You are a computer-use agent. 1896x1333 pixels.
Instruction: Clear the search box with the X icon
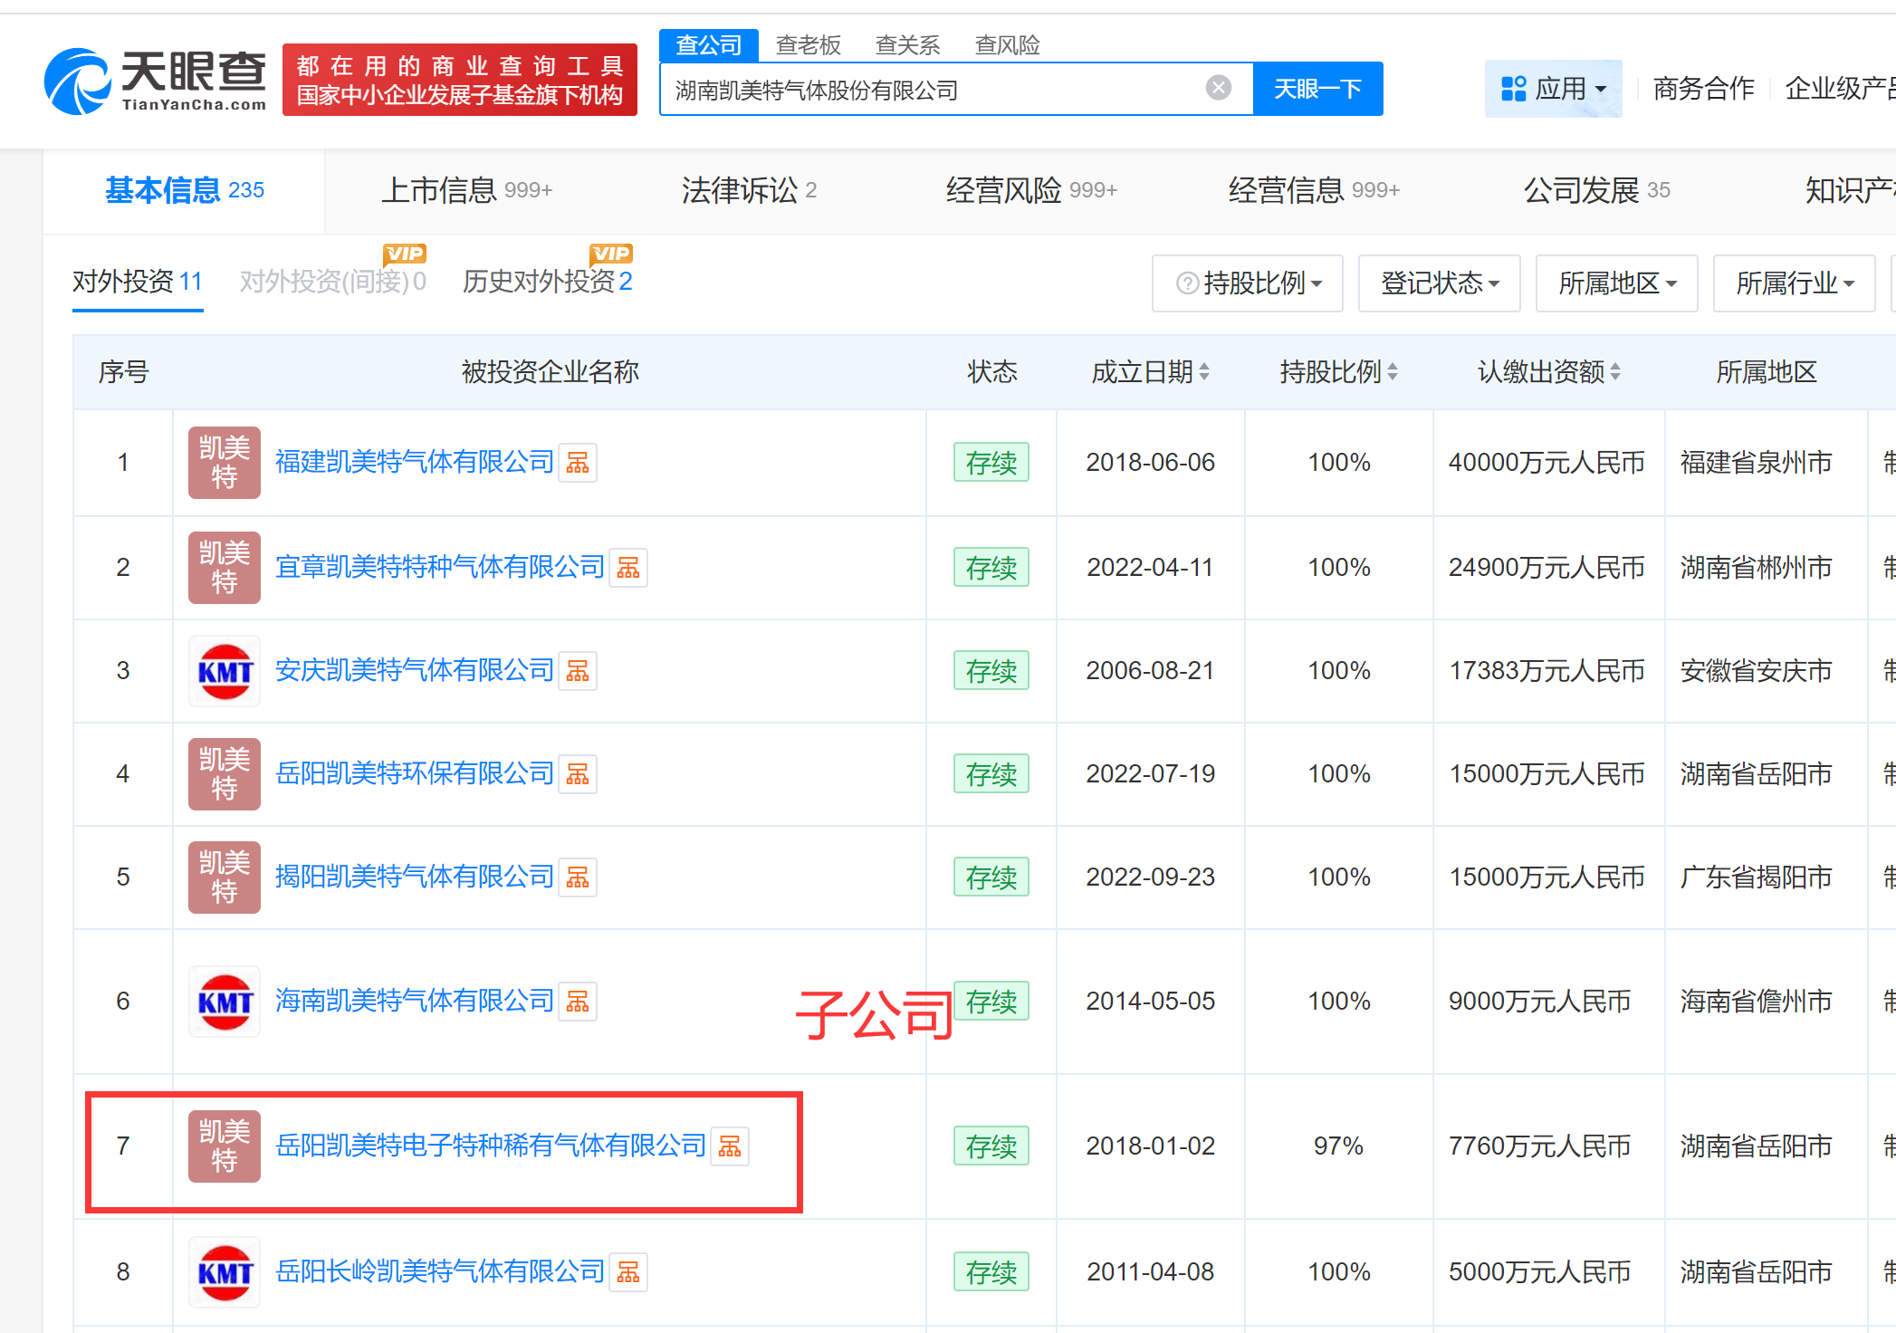pyautogui.click(x=1218, y=88)
